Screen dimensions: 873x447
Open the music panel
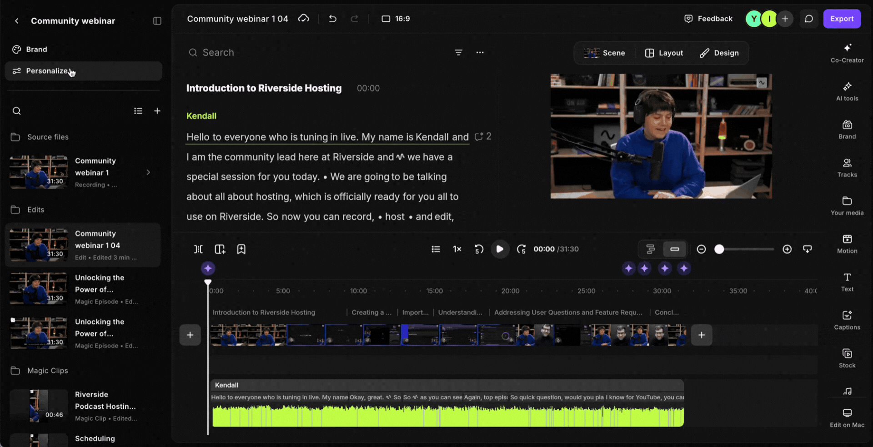847,392
